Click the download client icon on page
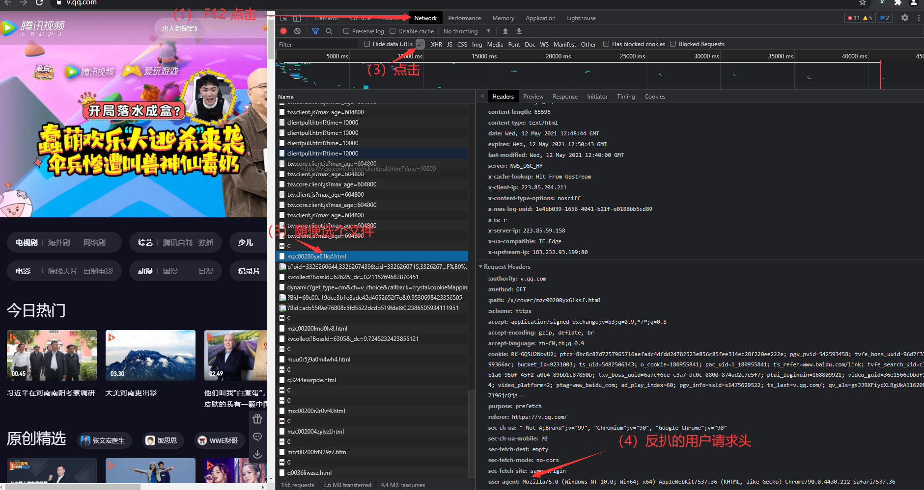Screen dimensions: 924x490 click(257, 455)
